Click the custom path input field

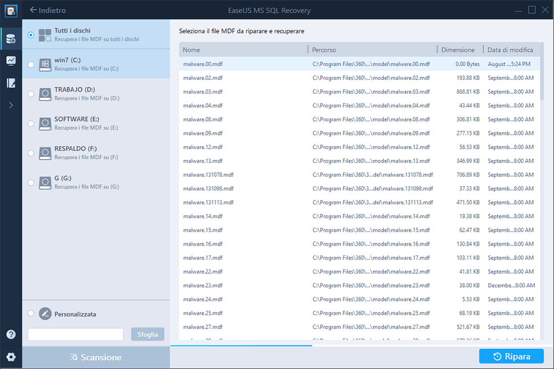click(75, 335)
